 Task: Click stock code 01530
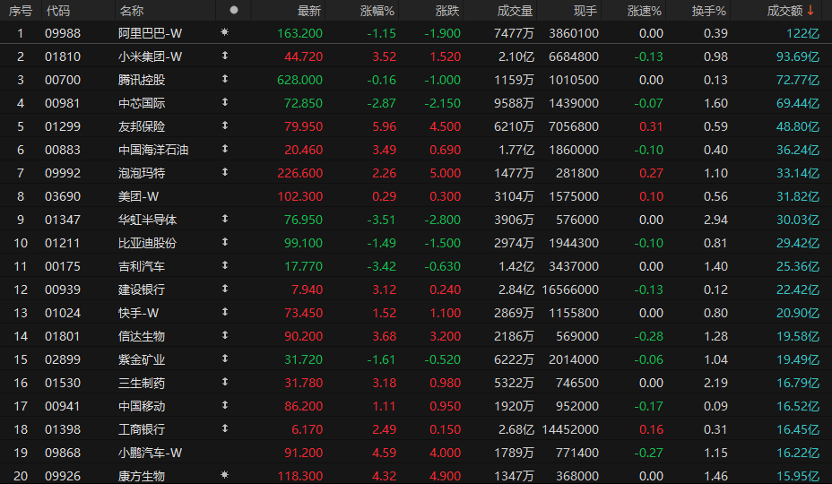tap(63, 384)
